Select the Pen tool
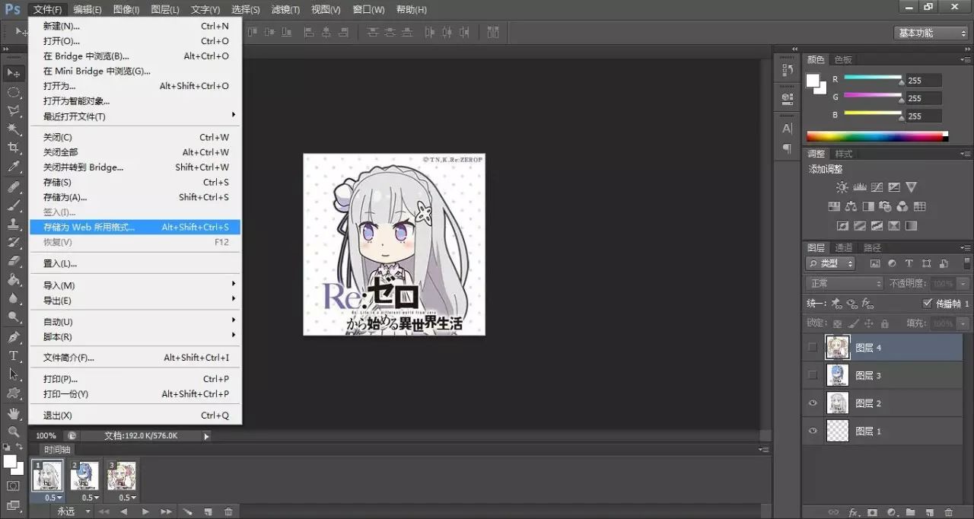Viewport: 974px width, 519px height. (x=14, y=337)
